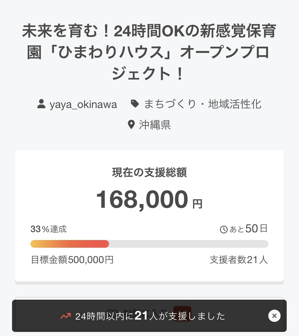Image resolution: width=299 pixels, height=336 pixels.
Task: Click the 現在の支援総額 heading
Action: pyautogui.click(x=149, y=172)
